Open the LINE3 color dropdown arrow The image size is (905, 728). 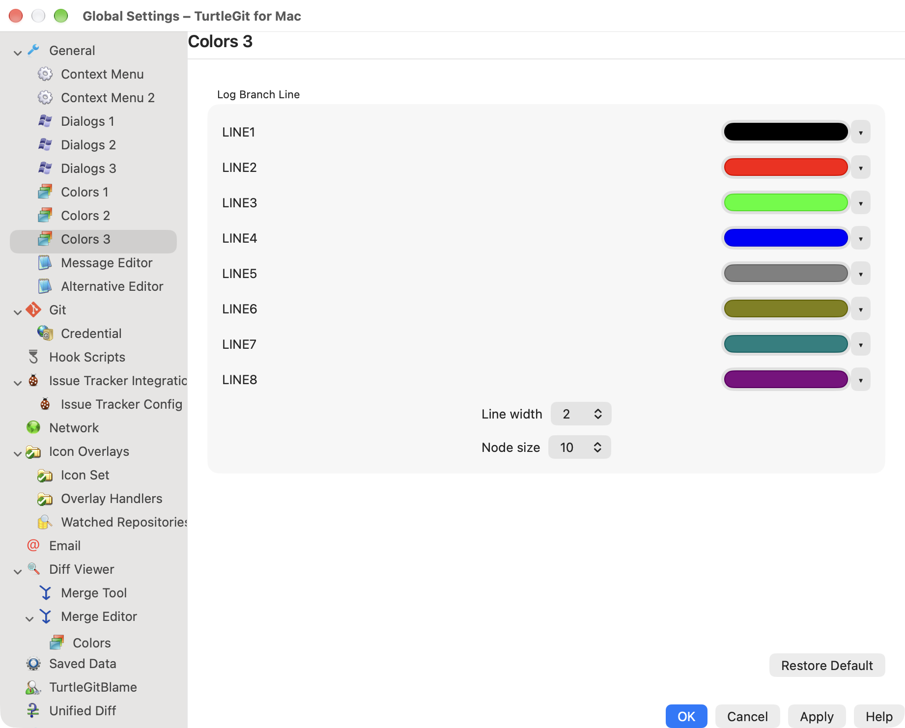point(861,203)
